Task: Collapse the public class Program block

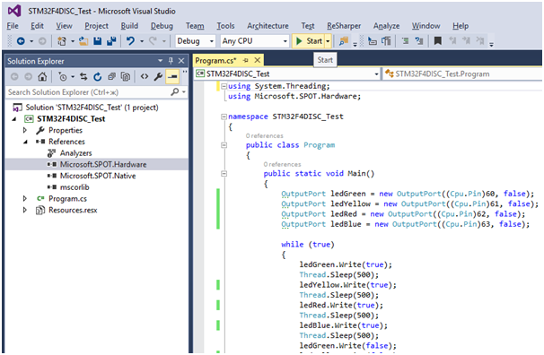Action: [x=224, y=145]
